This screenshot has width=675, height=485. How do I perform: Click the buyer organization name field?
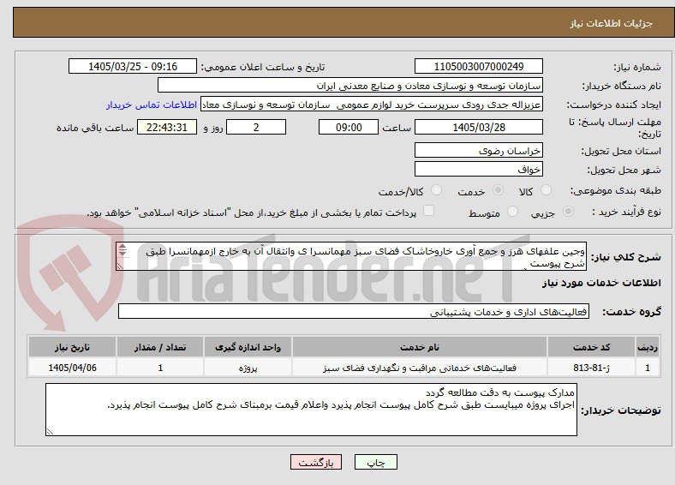pyautogui.click(x=350, y=86)
